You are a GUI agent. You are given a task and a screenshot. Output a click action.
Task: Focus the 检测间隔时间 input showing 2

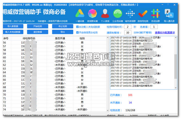click(128, 27)
